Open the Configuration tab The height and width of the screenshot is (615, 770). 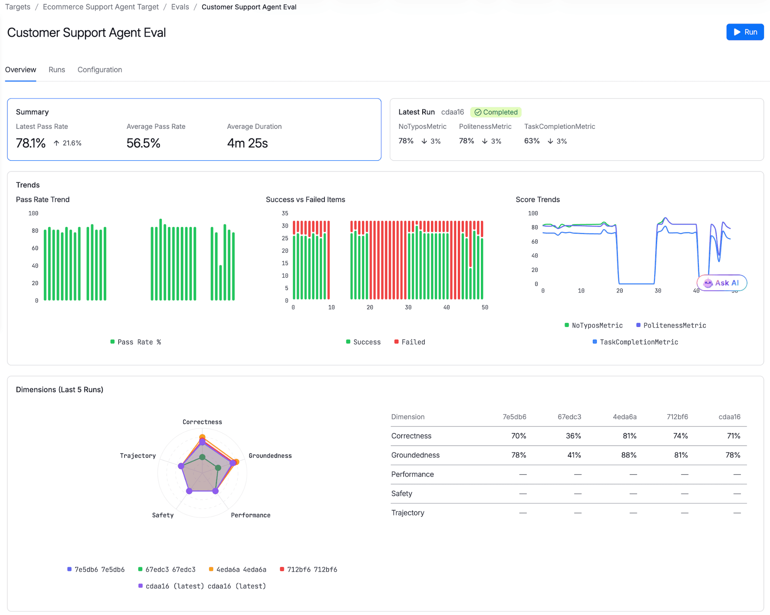(x=100, y=70)
